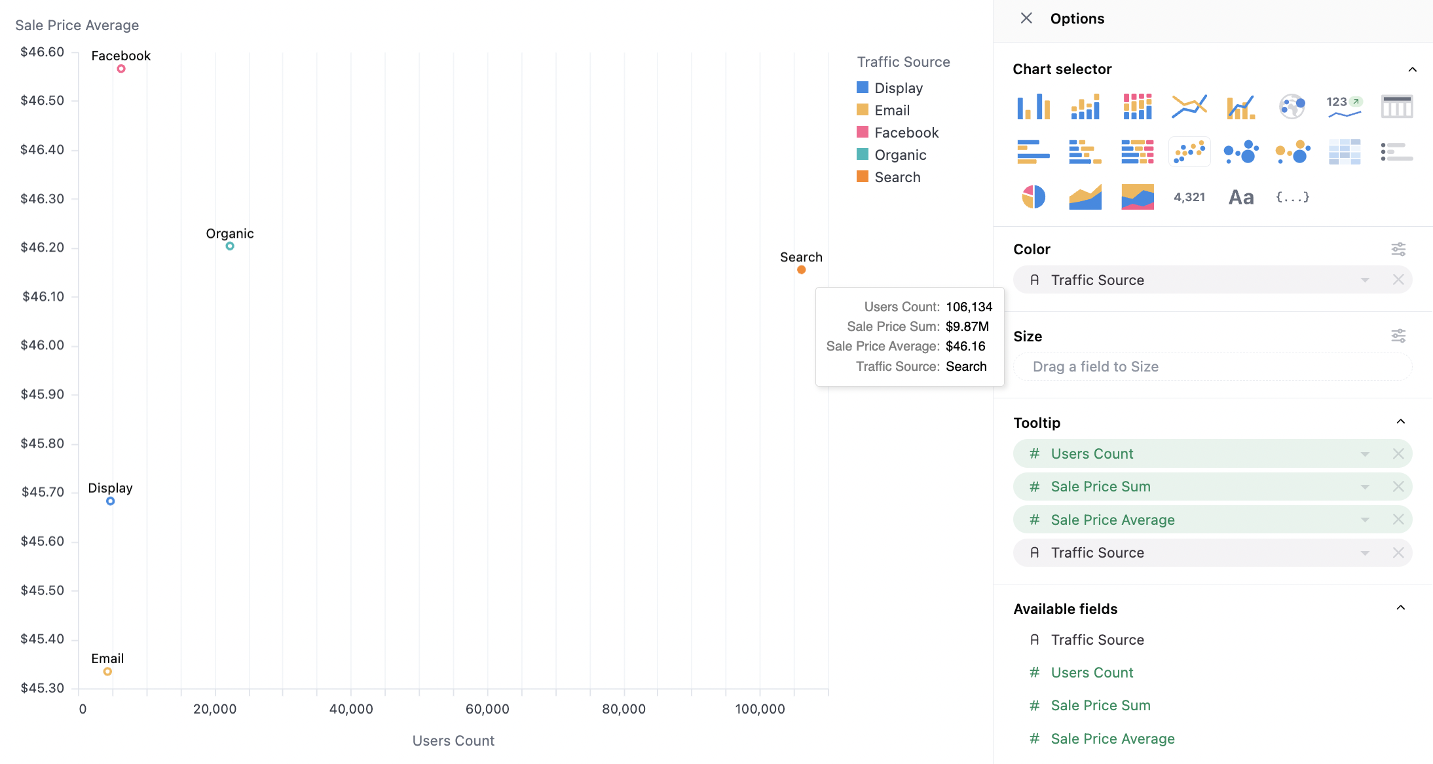Click Sale Price Average in Available fields
1433x764 pixels.
[1112, 738]
